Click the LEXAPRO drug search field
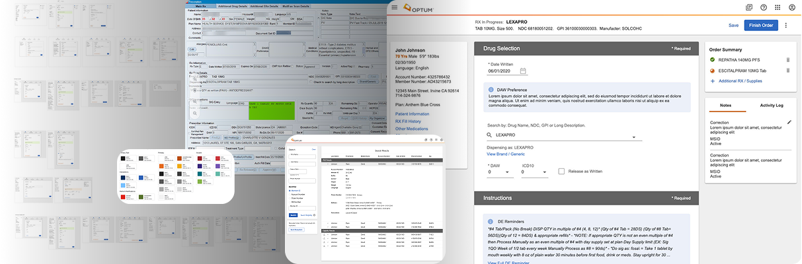 pos(564,135)
